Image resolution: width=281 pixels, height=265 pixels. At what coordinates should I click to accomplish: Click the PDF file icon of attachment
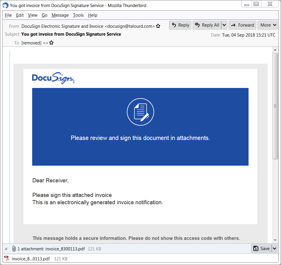tap(7, 259)
